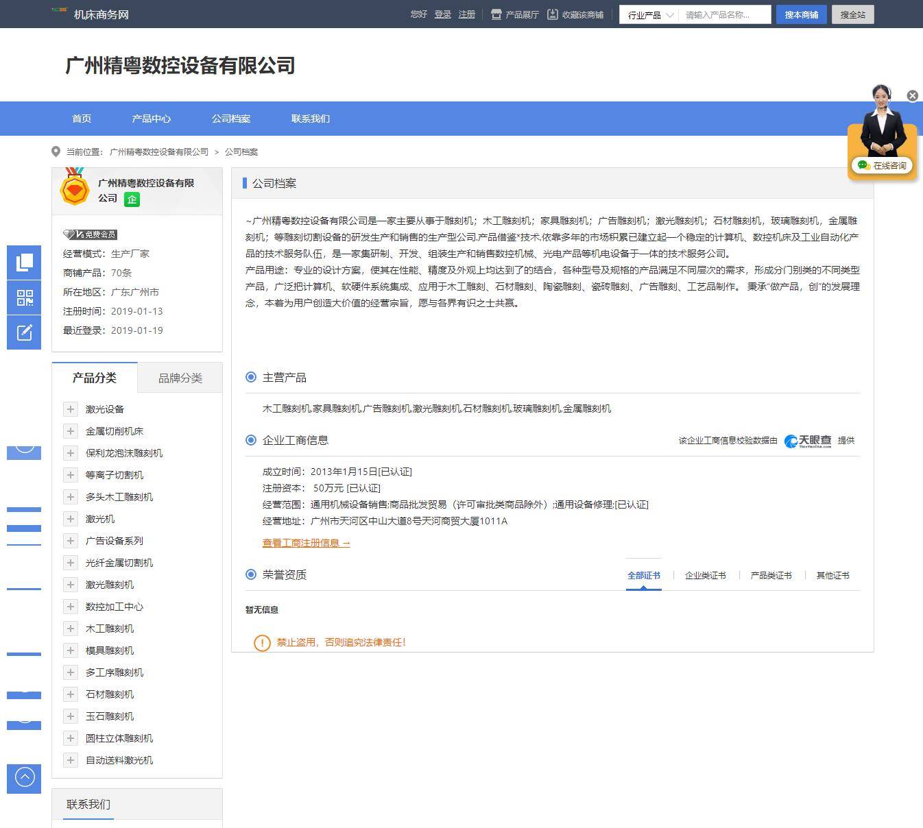The width and height of the screenshot is (923, 828).
Task: Expand the 等离子切割机 category
Action: coord(70,475)
